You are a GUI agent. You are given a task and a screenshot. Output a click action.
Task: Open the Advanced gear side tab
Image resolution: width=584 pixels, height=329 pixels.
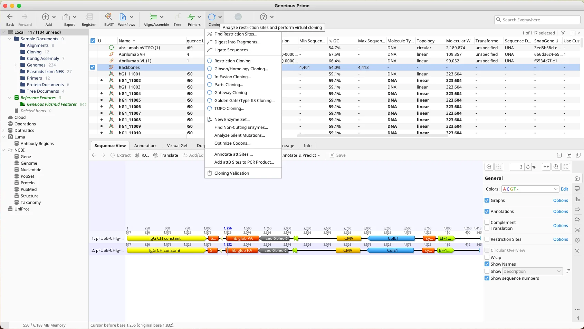click(577, 240)
